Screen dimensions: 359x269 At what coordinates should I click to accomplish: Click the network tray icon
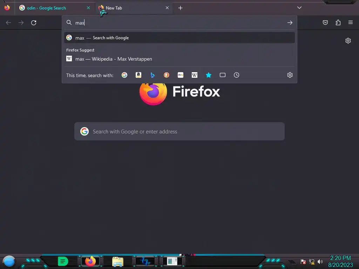click(312, 262)
